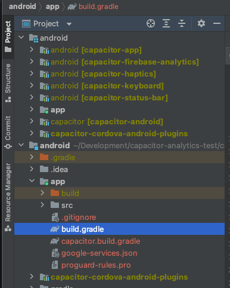The height and width of the screenshot is (288, 230).
Task: Open the Project view mode dropdown
Action: tap(69, 24)
